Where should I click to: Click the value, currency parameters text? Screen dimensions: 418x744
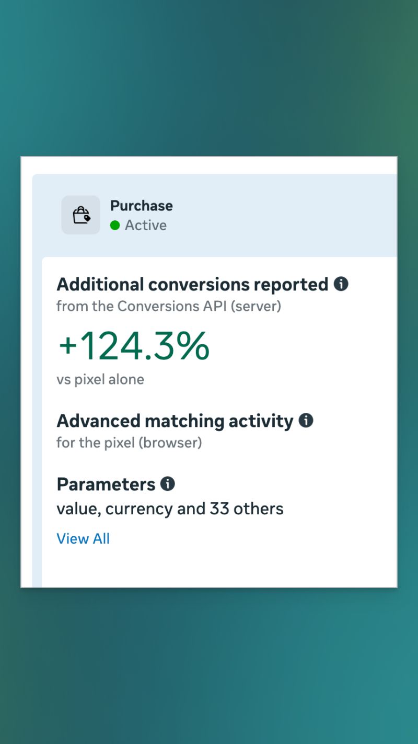tap(170, 508)
